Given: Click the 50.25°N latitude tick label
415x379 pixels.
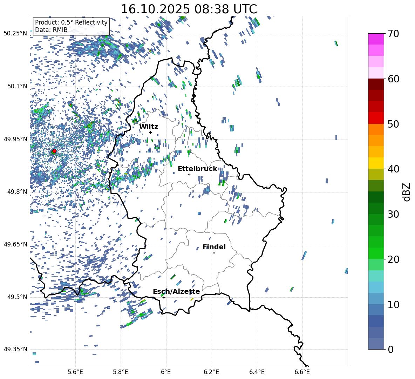Looking at the screenshot, I should [15, 33].
